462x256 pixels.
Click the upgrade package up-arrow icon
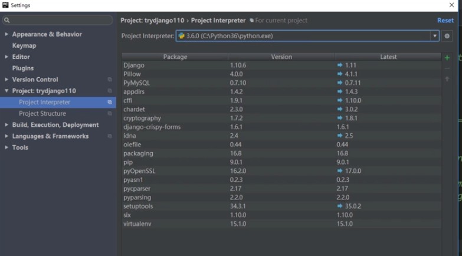447,79
